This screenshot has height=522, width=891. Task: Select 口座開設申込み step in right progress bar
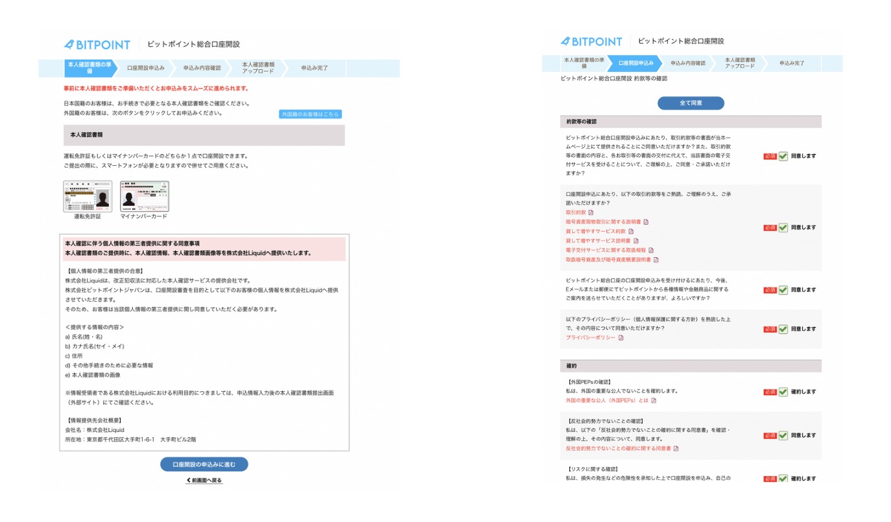636,63
